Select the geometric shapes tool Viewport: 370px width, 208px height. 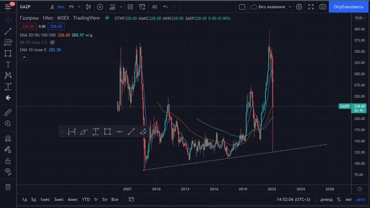click(x=8, y=53)
